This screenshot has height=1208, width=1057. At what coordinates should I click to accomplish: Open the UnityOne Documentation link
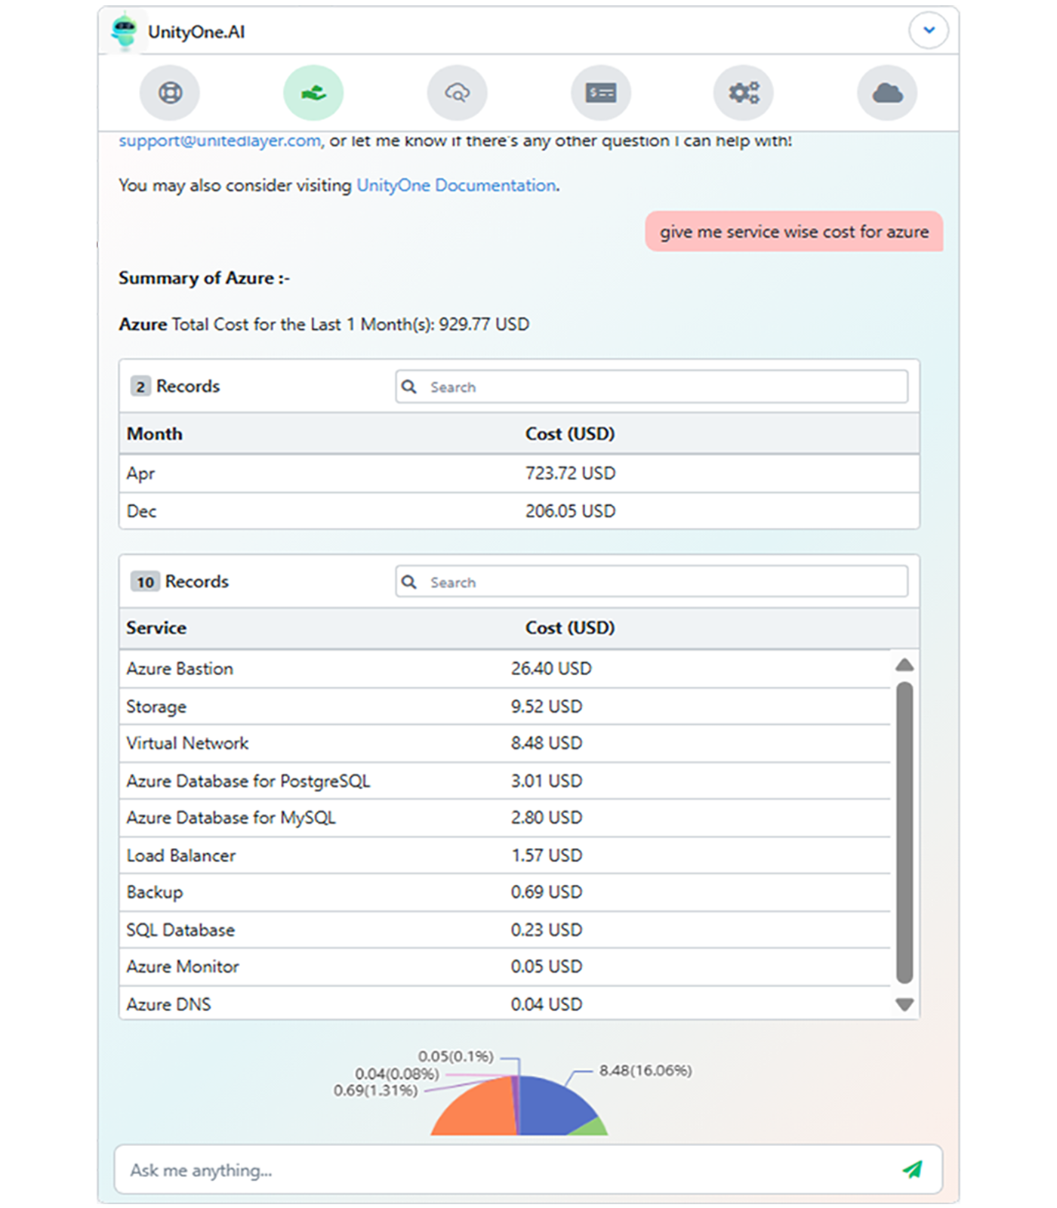pos(456,186)
